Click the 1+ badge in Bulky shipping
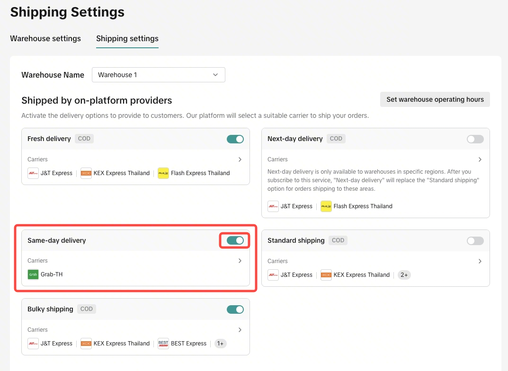 click(221, 344)
